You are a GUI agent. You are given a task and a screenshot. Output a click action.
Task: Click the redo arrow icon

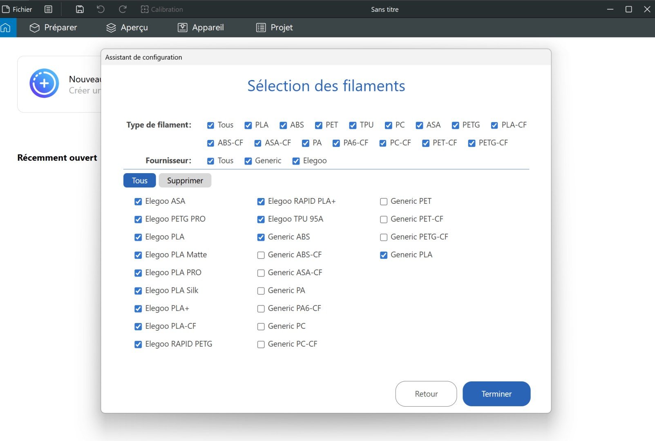click(122, 9)
